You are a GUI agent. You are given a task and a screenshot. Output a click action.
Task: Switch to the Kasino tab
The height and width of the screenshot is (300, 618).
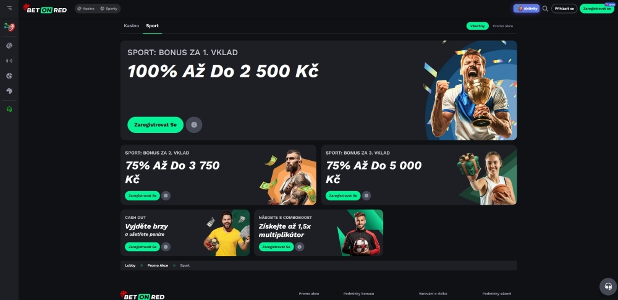click(x=131, y=25)
